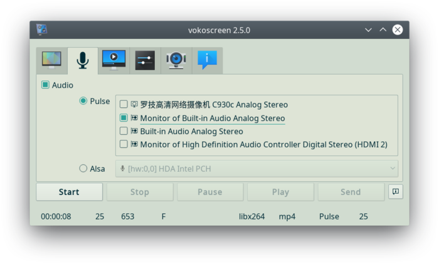Click the vokoscreen 2.5.0 title text

click(219, 30)
